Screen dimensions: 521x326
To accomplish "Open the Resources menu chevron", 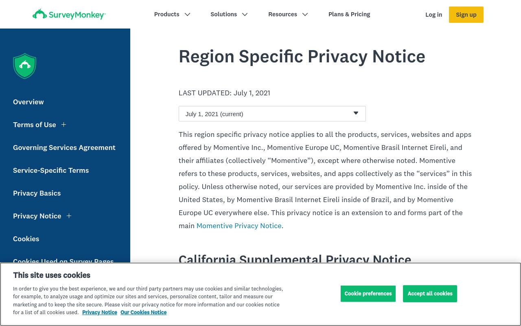I will 305,15.
